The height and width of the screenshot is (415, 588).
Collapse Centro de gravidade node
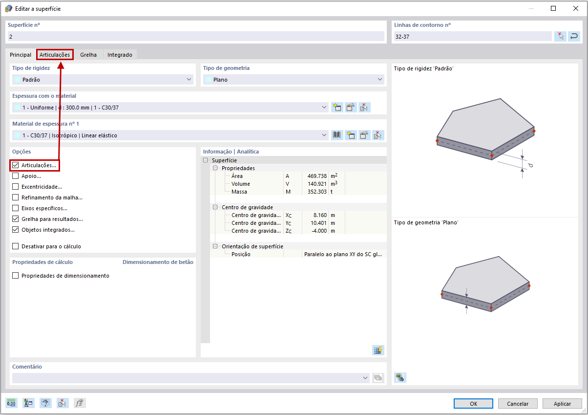[x=215, y=207]
